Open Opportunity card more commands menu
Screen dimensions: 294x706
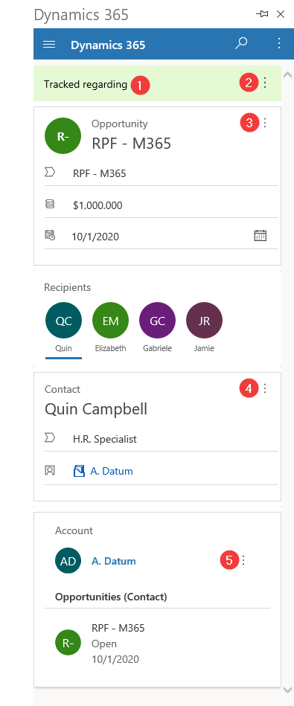(265, 123)
